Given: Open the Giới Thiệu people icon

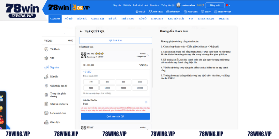Looking at the screenshot, I should pos(151,12).
